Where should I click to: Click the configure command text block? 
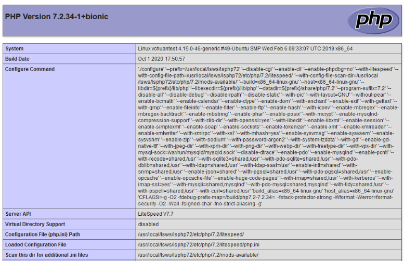click(x=268, y=136)
